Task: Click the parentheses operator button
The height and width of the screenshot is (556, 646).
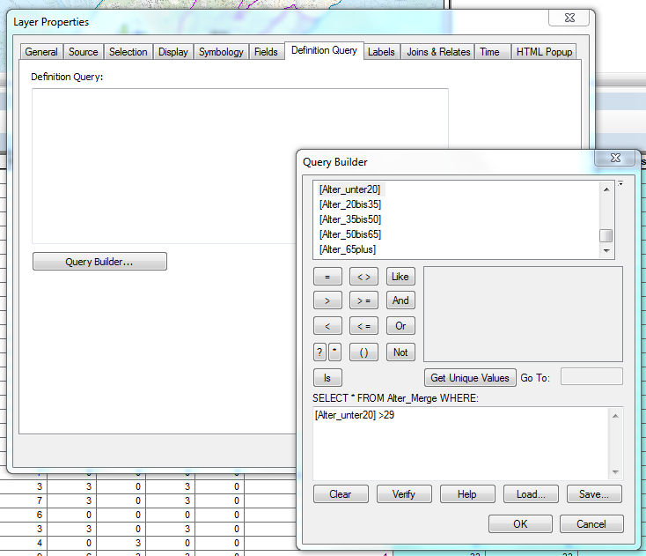Action: pos(363,352)
